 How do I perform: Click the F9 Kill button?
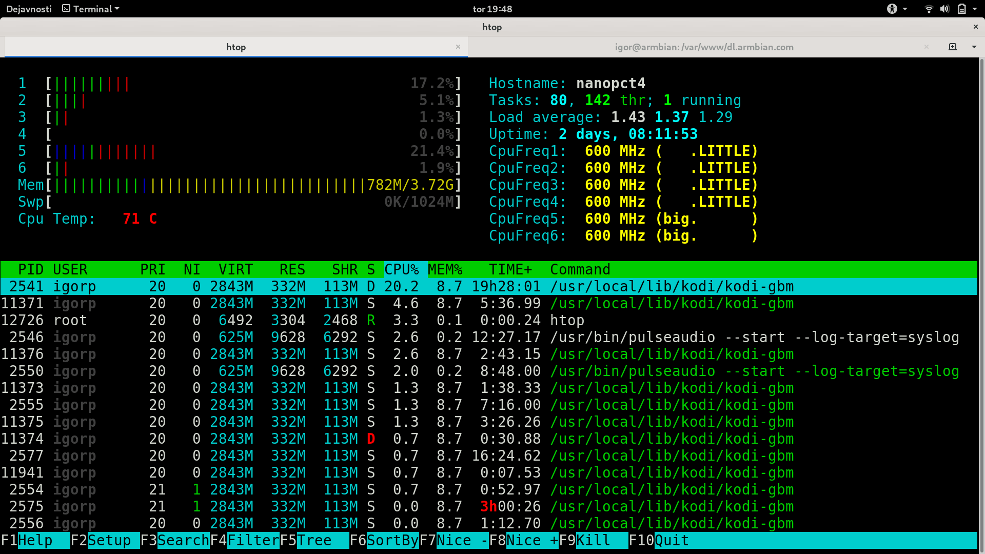(594, 540)
